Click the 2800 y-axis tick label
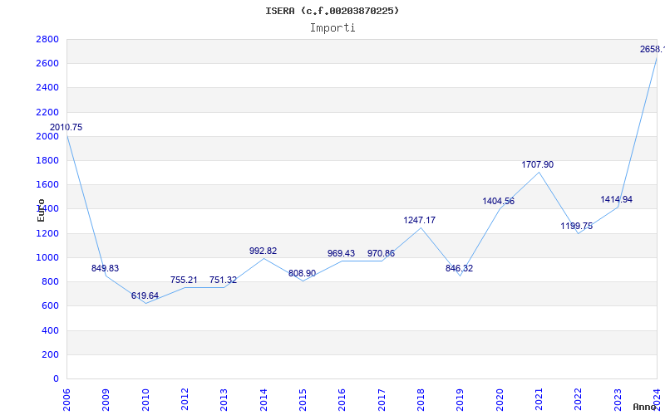Image resolution: width=665 pixels, height=415 pixels. tap(47, 39)
